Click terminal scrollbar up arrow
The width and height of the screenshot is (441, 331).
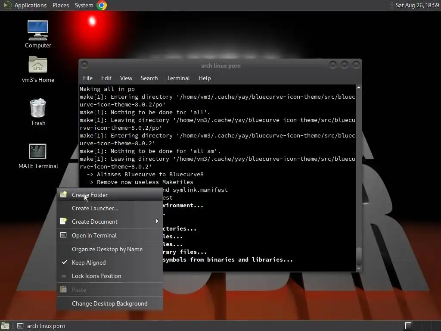pos(359,87)
